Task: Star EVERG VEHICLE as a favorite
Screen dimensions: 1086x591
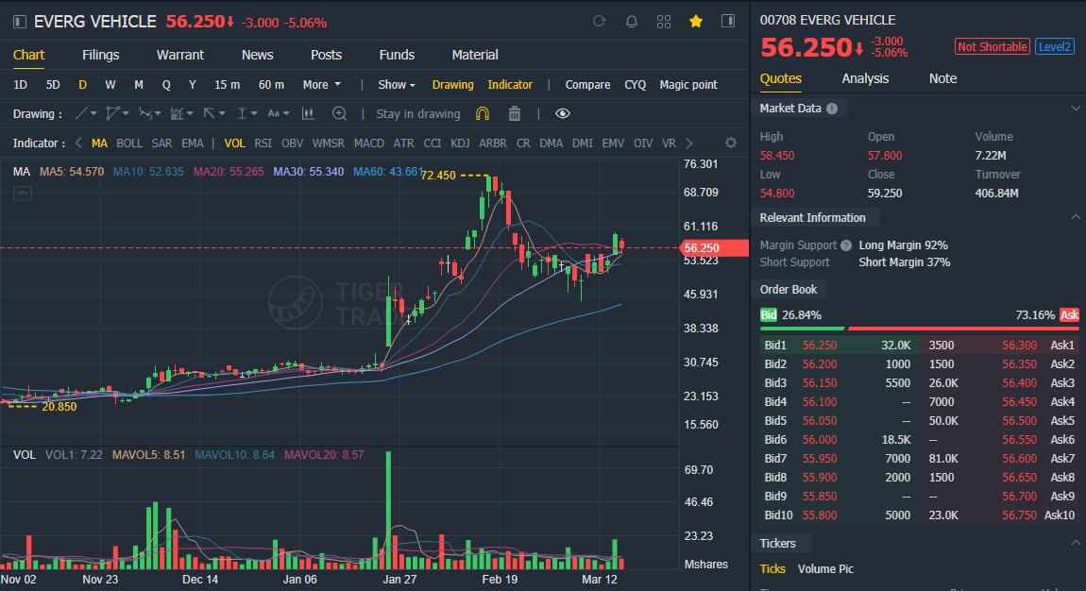Action: [x=695, y=21]
